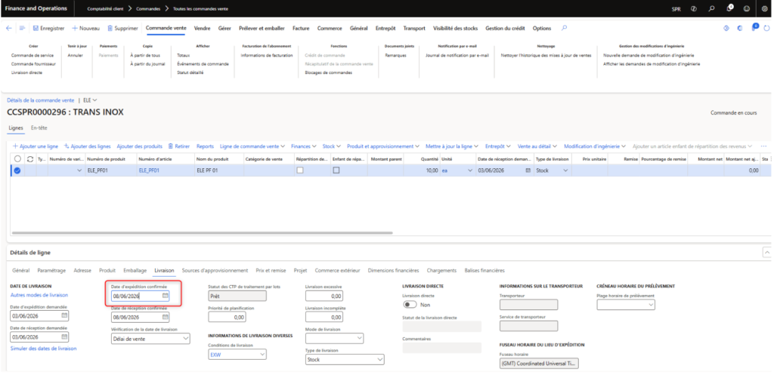Expand the ELE view selector dropdown
This screenshot has width=774, height=381.
tap(91, 100)
